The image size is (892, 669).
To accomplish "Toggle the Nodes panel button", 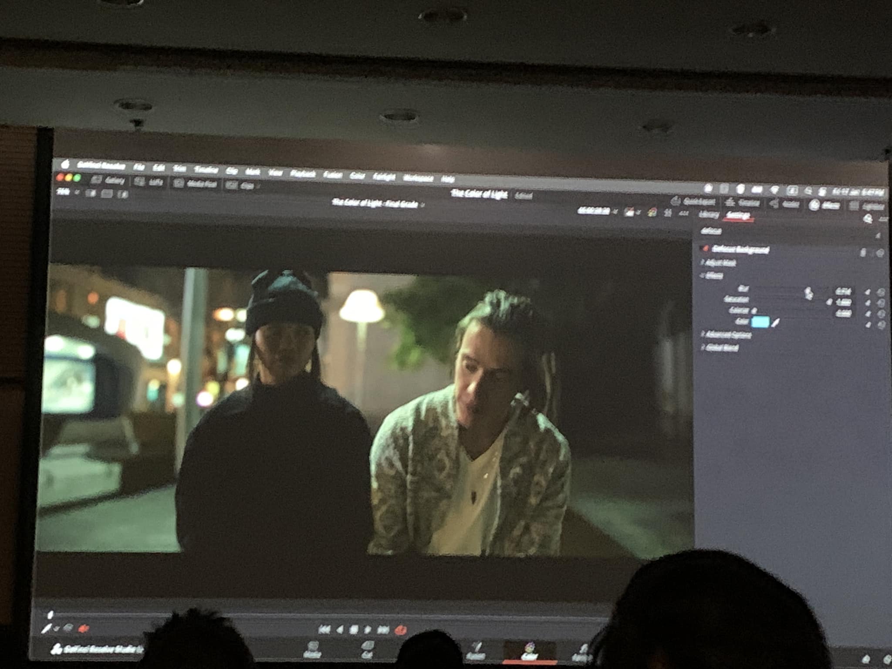I will [x=784, y=204].
